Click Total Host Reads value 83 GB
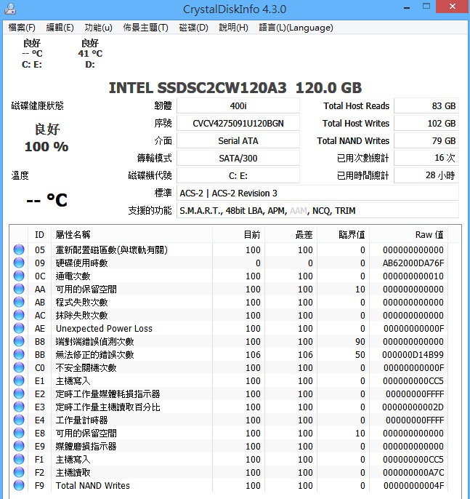Screen dimensions: 470x499 click(x=426, y=105)
